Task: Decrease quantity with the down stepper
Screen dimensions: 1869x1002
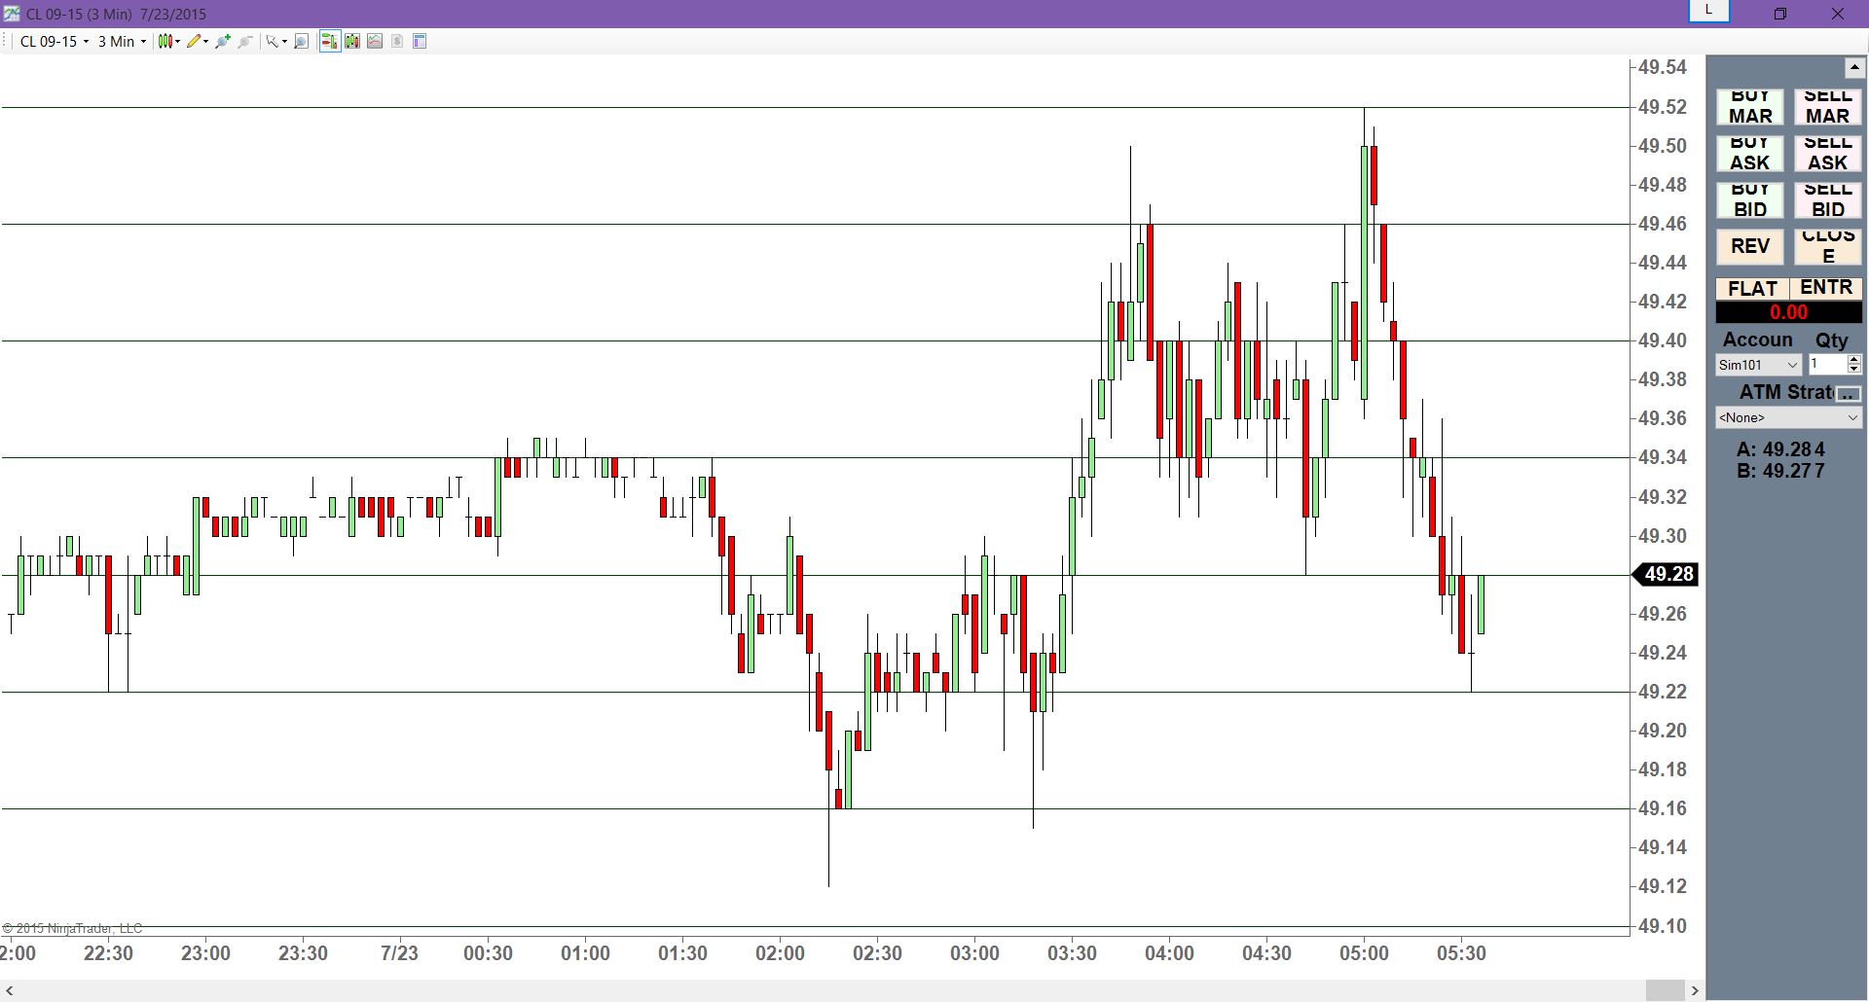Action: pos(1854,370)
